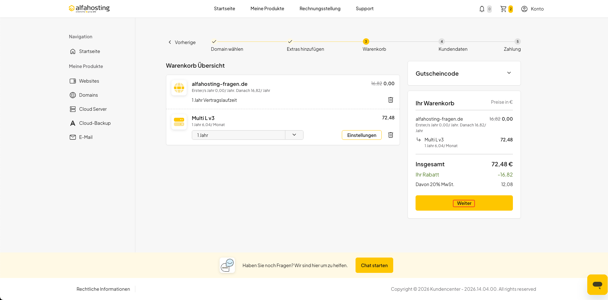Click the 72,48 price of Multi L v3 row

point(388,118)
